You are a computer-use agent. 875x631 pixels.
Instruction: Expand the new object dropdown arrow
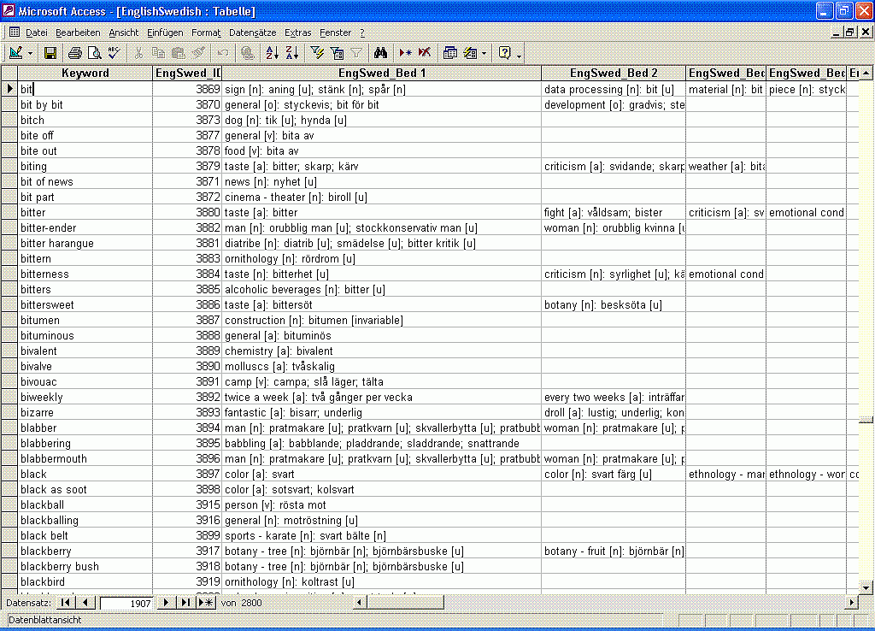[484, 54]
